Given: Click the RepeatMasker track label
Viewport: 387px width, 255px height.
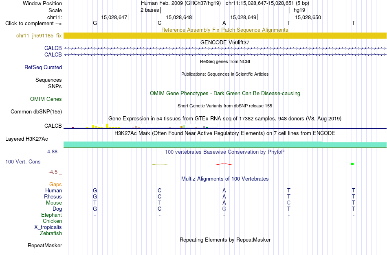Looking at the screenshot, I should pyautogui.click(x=45, y=245).
